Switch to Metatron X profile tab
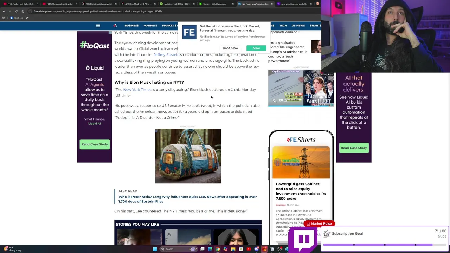Screen dimensions: 450x253 [x=98, y=4]
